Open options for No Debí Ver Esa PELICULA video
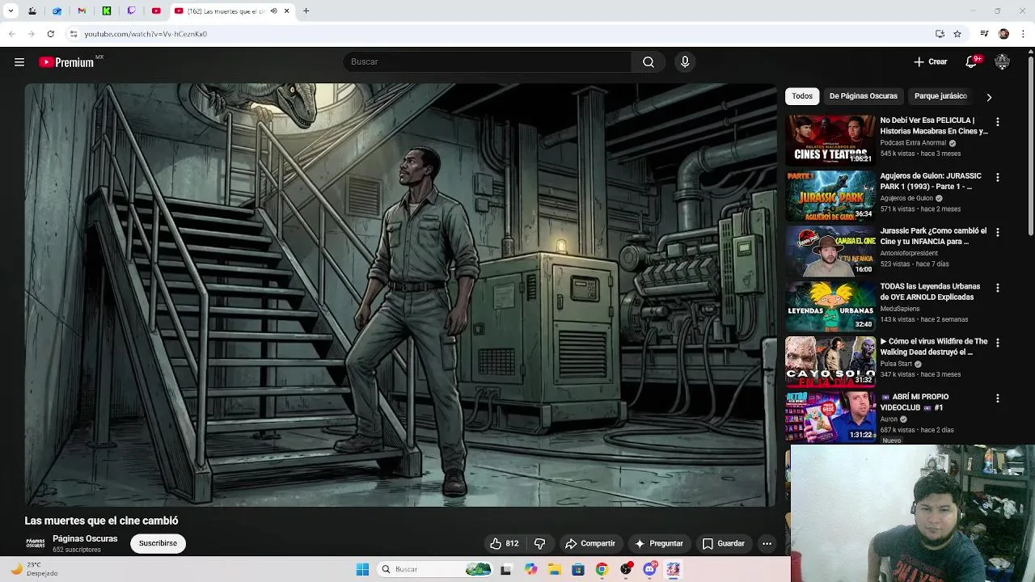Viewport: 1035px width, 582px height. point(998,122)
